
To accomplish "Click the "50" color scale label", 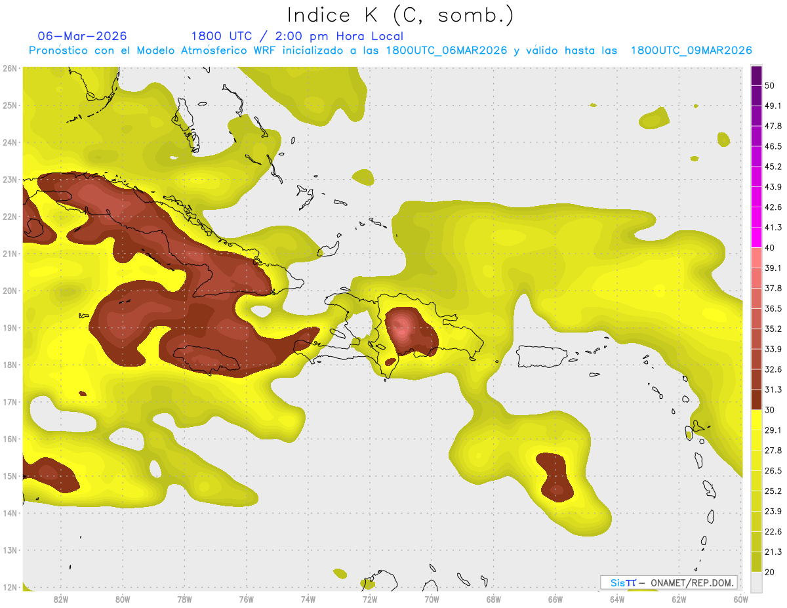I will point(770,86).
